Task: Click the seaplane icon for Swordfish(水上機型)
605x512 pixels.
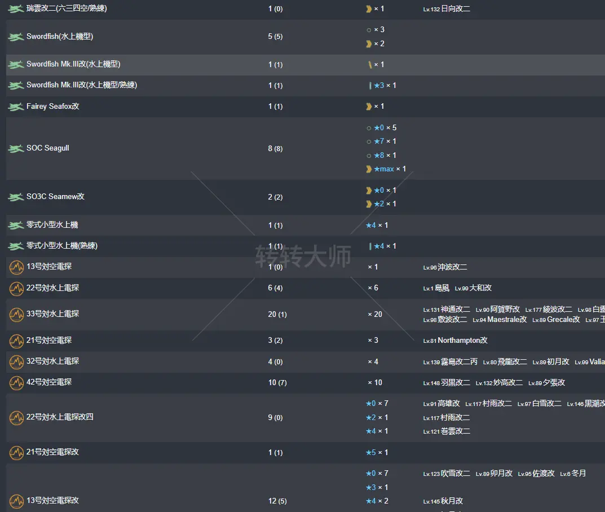Action: [x=16, y=37]
